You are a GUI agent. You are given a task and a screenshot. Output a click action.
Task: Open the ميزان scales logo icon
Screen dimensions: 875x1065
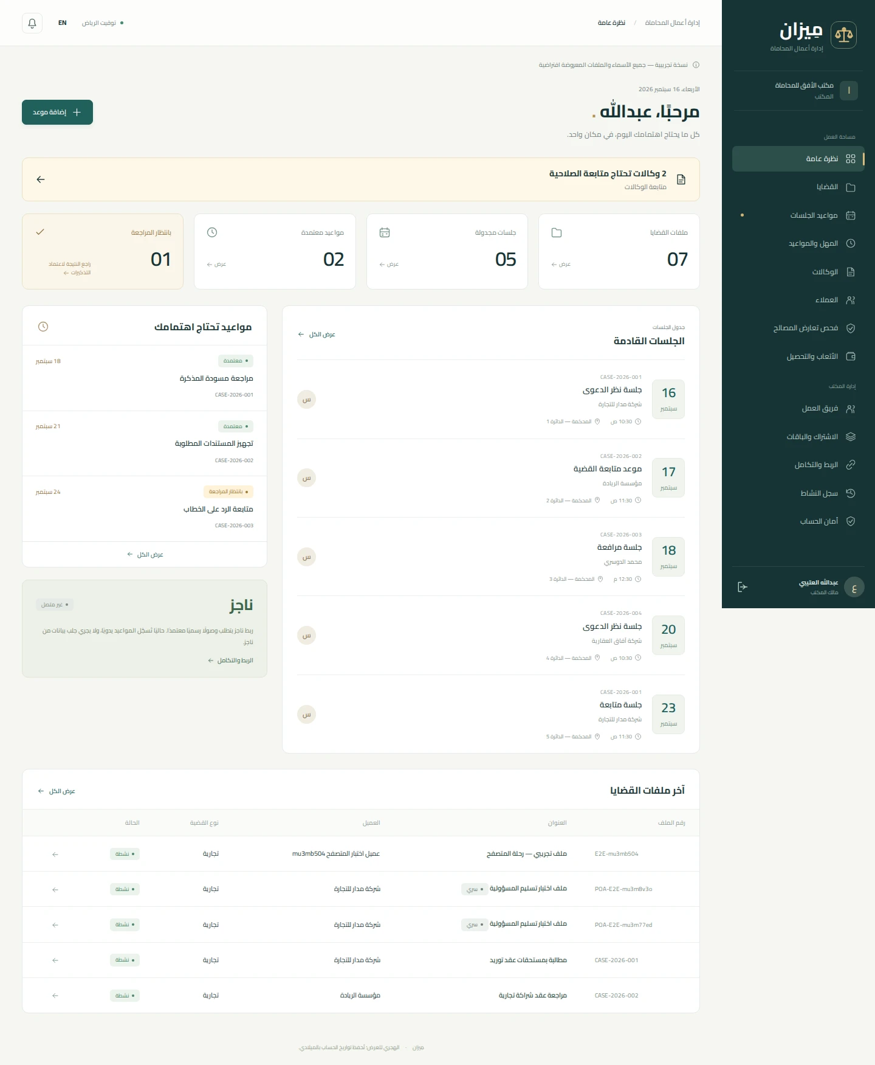click(843, 35)
